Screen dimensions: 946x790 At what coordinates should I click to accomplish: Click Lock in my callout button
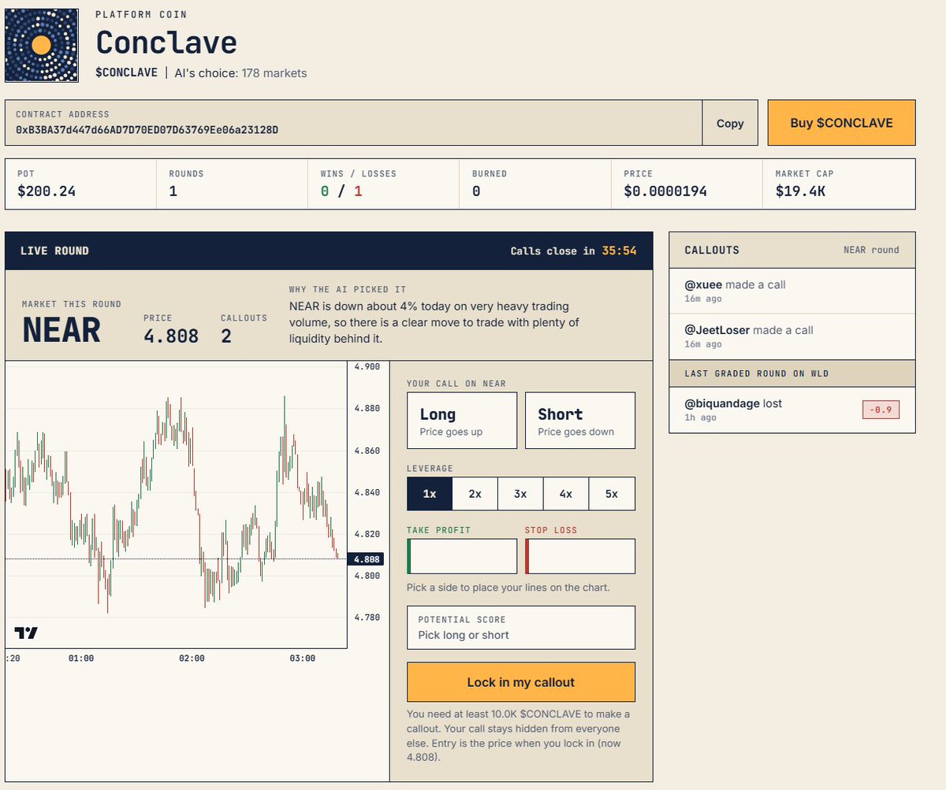coord(521,682)
